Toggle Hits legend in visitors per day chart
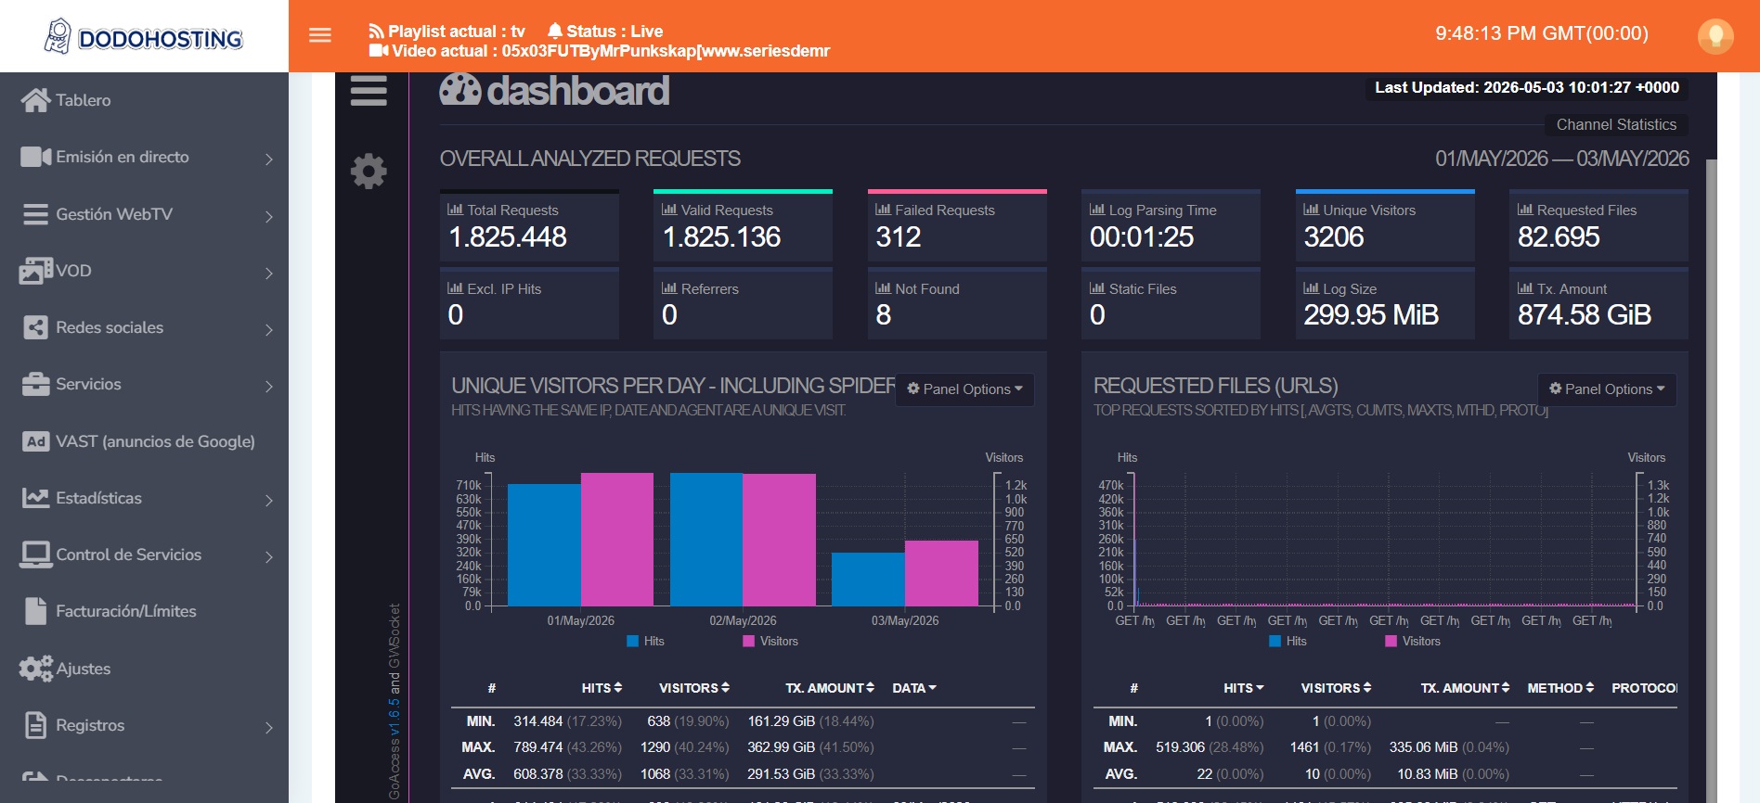Viewport: 1760px width, 803px height. click(646, 641)
